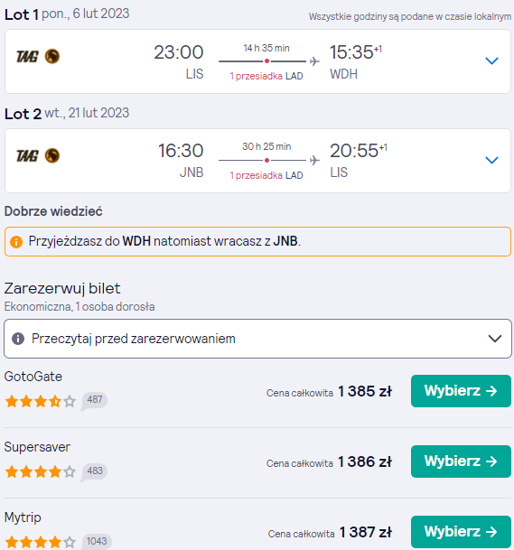Click the Lot 2 JNB to LIS flight card
This screenshot has width=514, height=550.
tap(257, 161)
